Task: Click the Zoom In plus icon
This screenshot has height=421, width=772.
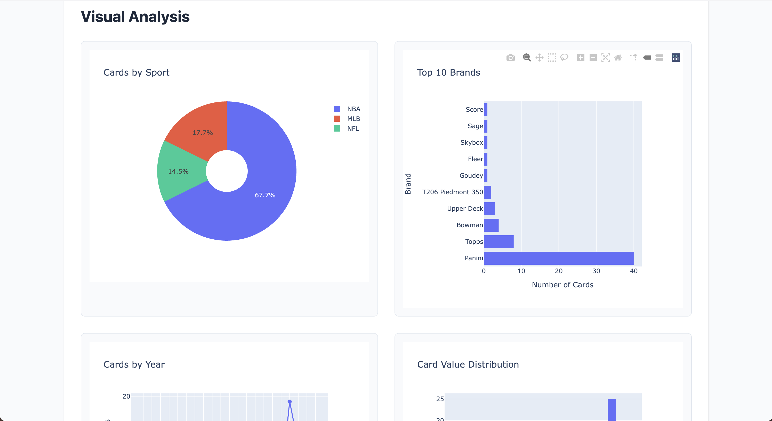Action: point(581,58)
